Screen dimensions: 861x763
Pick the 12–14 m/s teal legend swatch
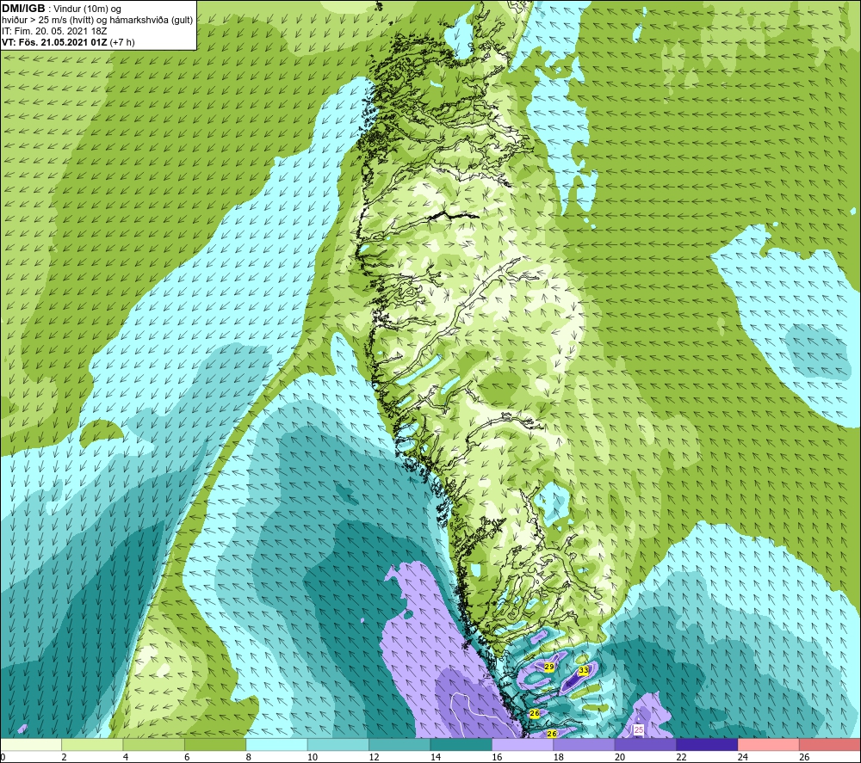tap(400, 744)
